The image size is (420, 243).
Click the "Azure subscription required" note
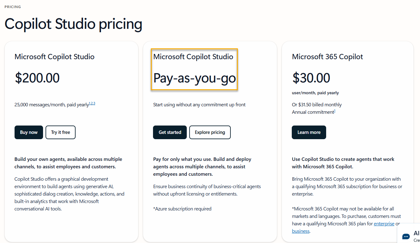pos(182,209)
